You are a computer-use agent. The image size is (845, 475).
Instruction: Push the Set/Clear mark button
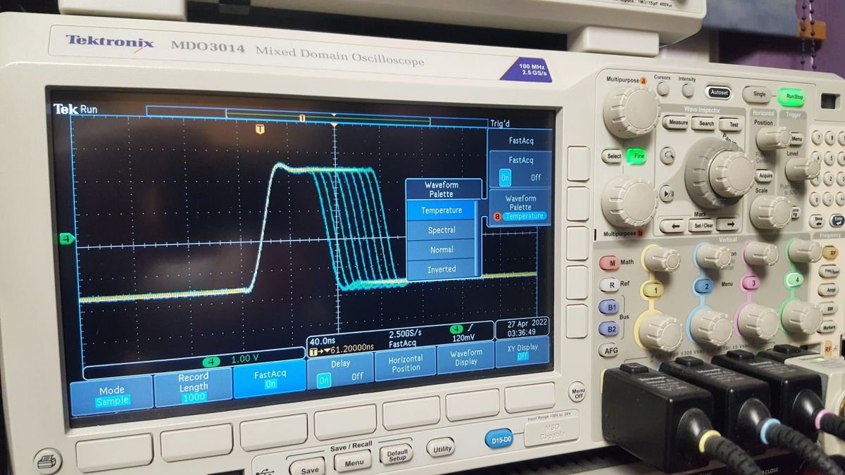[x=702, y=227]
